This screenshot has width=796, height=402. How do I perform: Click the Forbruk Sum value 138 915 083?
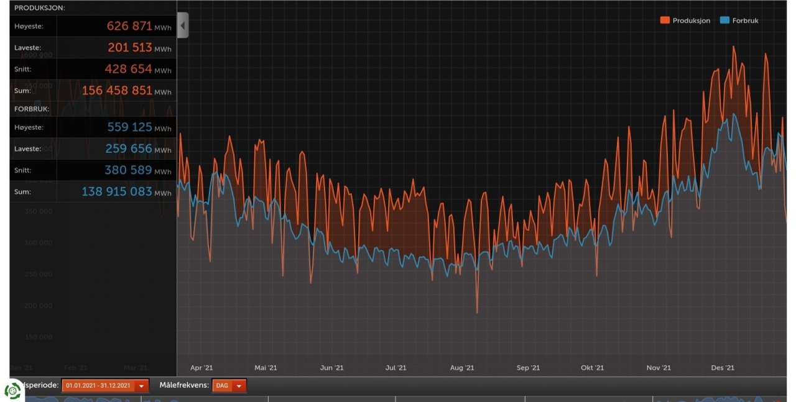tap(117, 192)
